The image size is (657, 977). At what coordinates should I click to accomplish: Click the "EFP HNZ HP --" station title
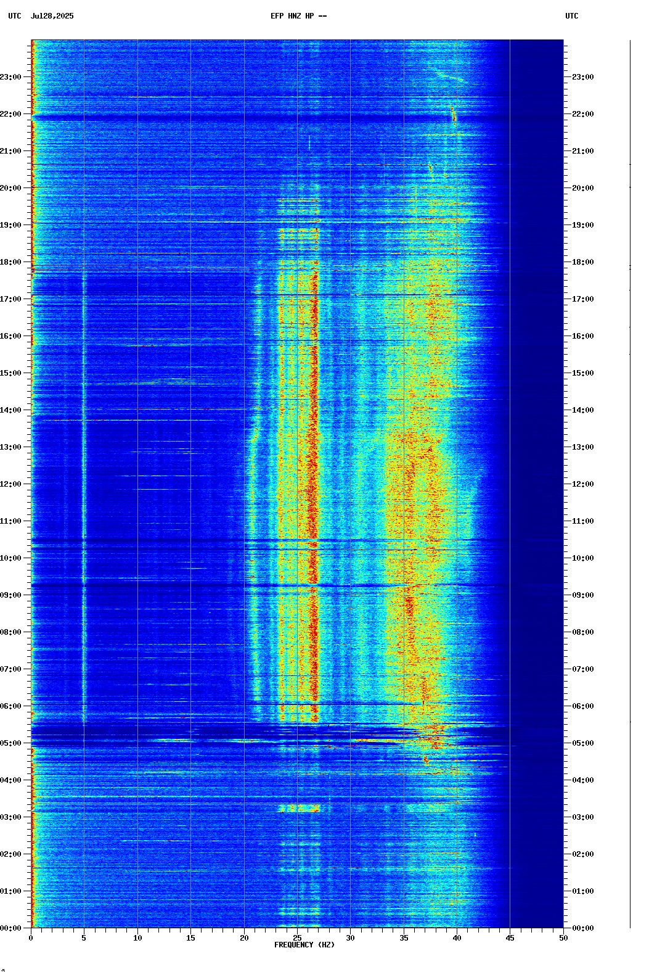[x=299, y=16]
